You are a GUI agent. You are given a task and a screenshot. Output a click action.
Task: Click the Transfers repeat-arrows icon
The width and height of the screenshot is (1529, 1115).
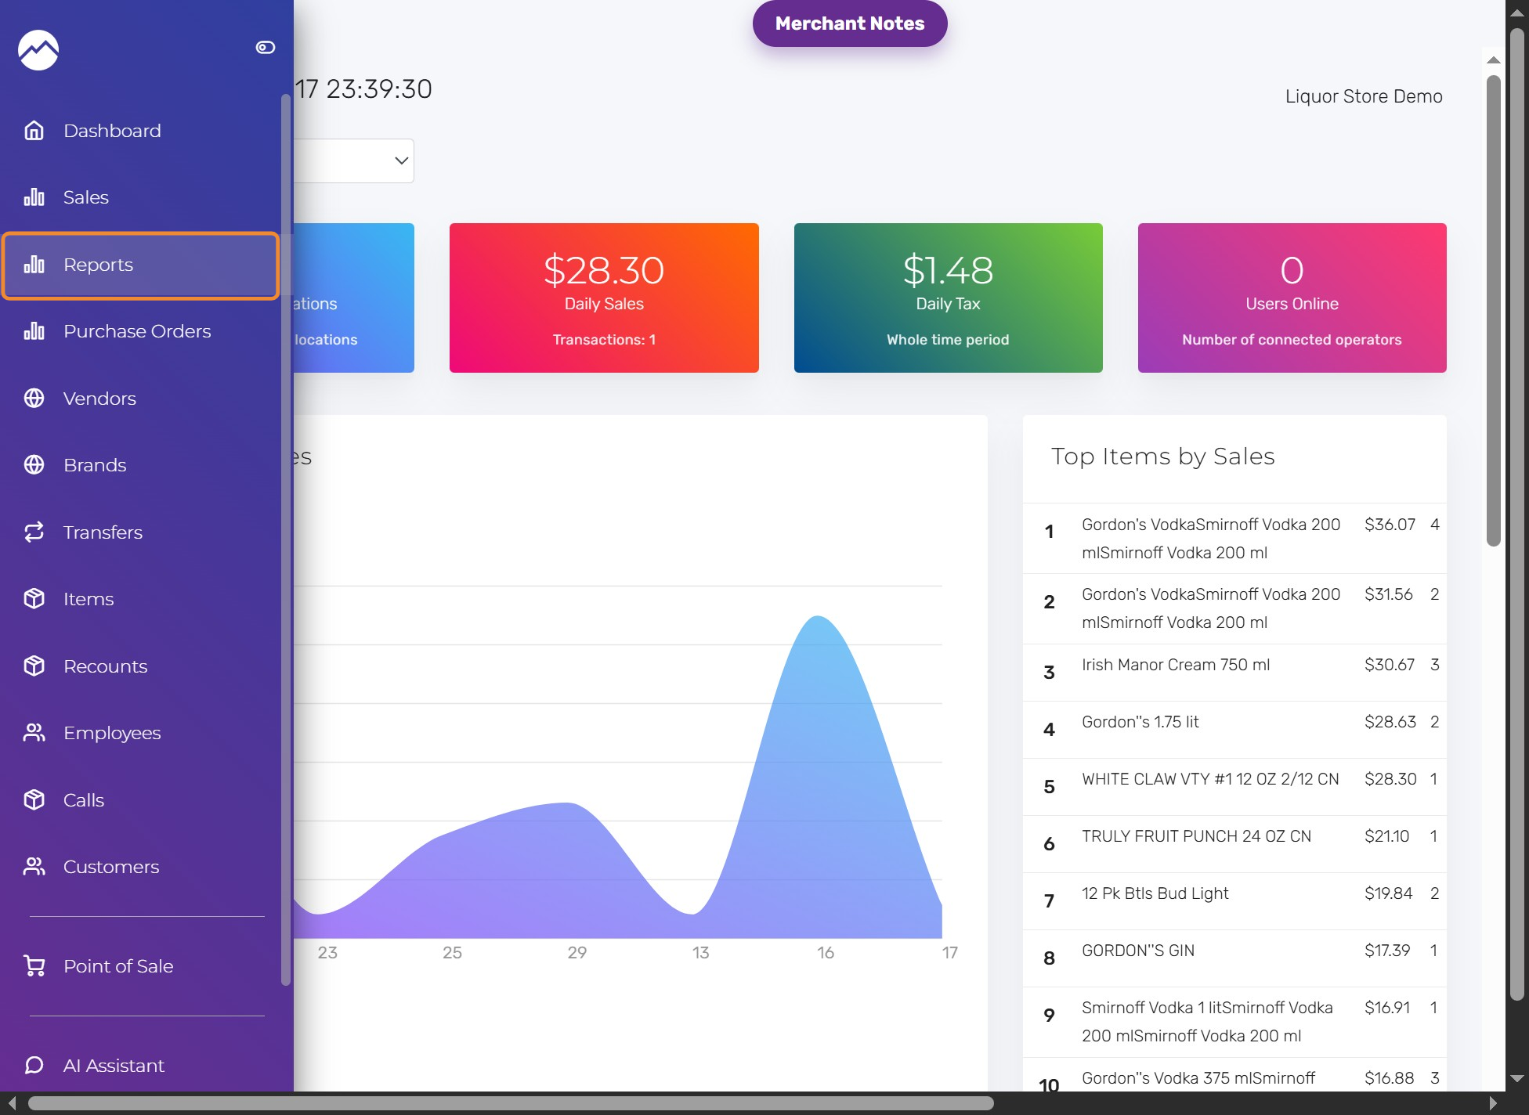(34, 532)
